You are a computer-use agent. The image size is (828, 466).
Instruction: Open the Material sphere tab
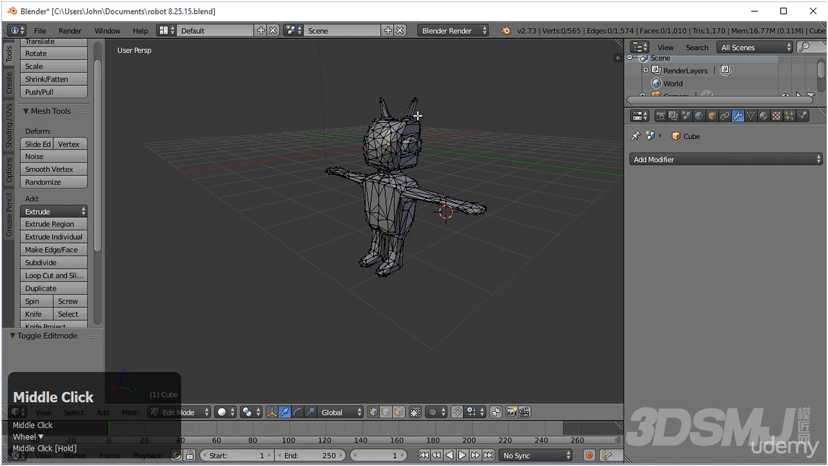(764, 116)
